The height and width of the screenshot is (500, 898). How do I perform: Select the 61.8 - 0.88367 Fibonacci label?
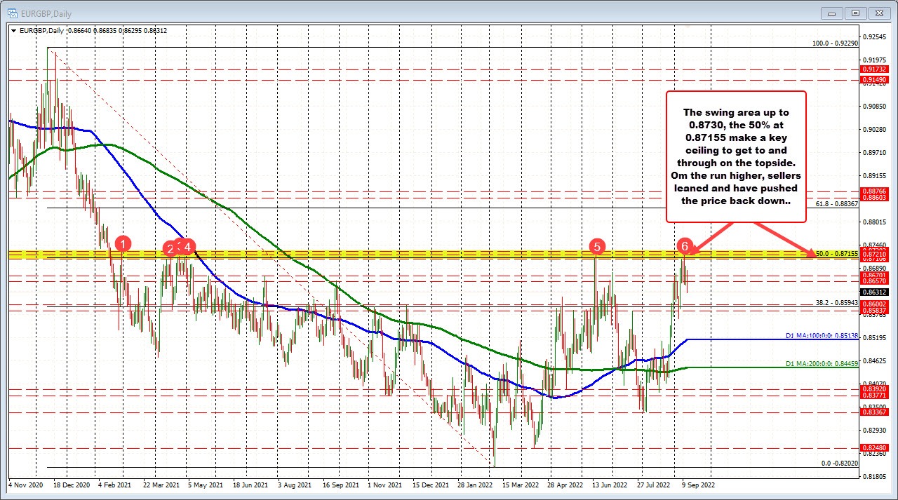pyautogui.click(x=837, y=203)
